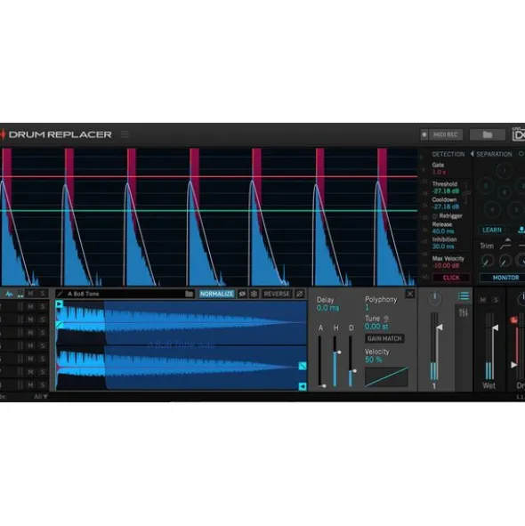The image size is (525, 526).
Task: Open mixer sliders icon below list icon
Action: pyautogui.click(x=464, y=313)
